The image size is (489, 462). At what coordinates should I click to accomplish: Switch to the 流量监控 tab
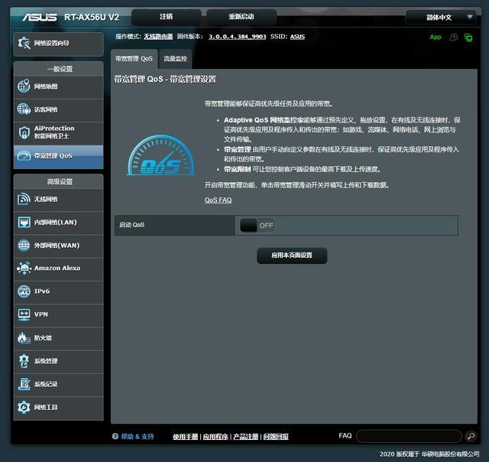pos(175,59)
